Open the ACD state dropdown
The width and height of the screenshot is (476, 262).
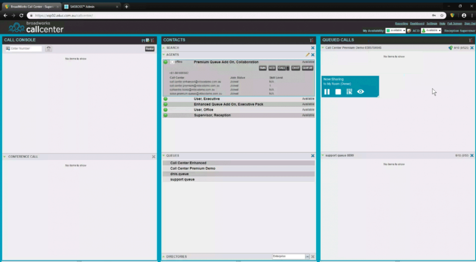click(431, 31)
